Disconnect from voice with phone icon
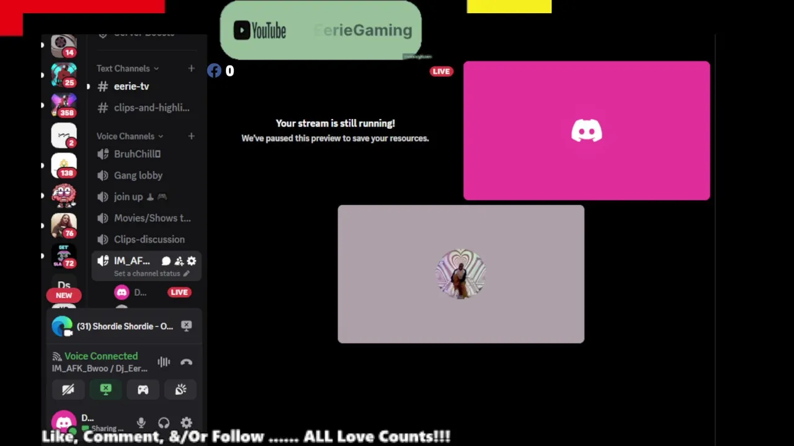Viewport: 794px width, 446px height. click(x=186, y=362)
